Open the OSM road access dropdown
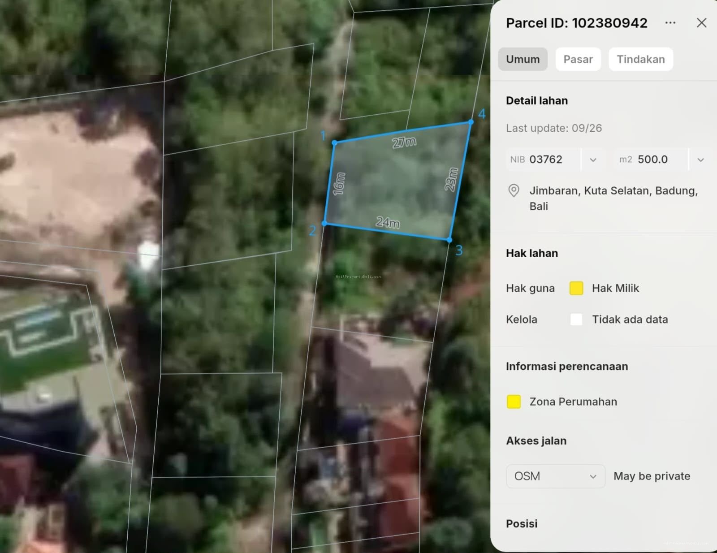 (x=556, y=476)
